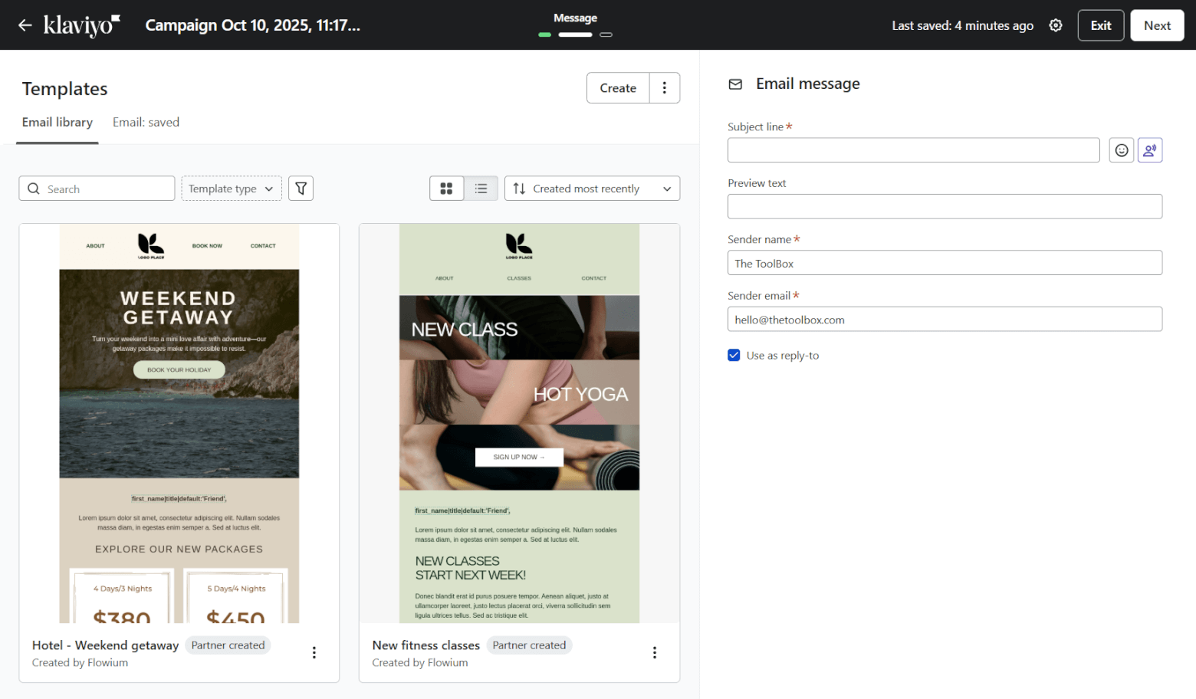
Task: Switch to list view layout
Action: tap(481, 189)
